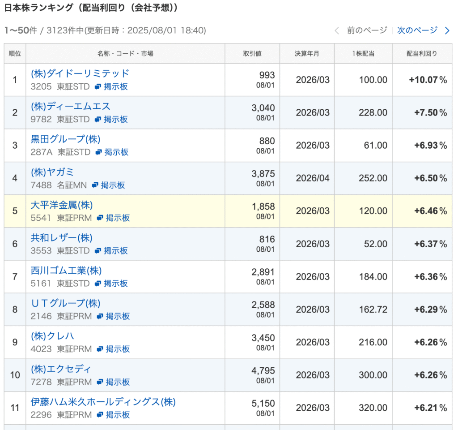
Task: Click the +10.07% dividend yield value
Action: click(428, 80)
